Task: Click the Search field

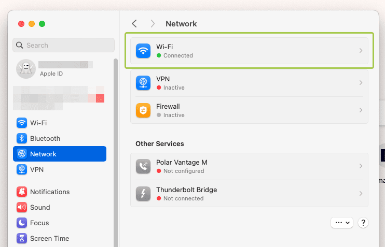Action: pyautogui.click(x=64, y=45)
